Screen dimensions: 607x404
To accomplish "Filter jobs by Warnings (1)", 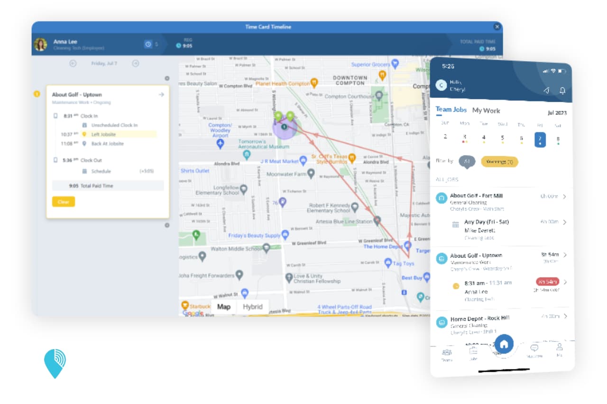I will (x=499, y=162).
